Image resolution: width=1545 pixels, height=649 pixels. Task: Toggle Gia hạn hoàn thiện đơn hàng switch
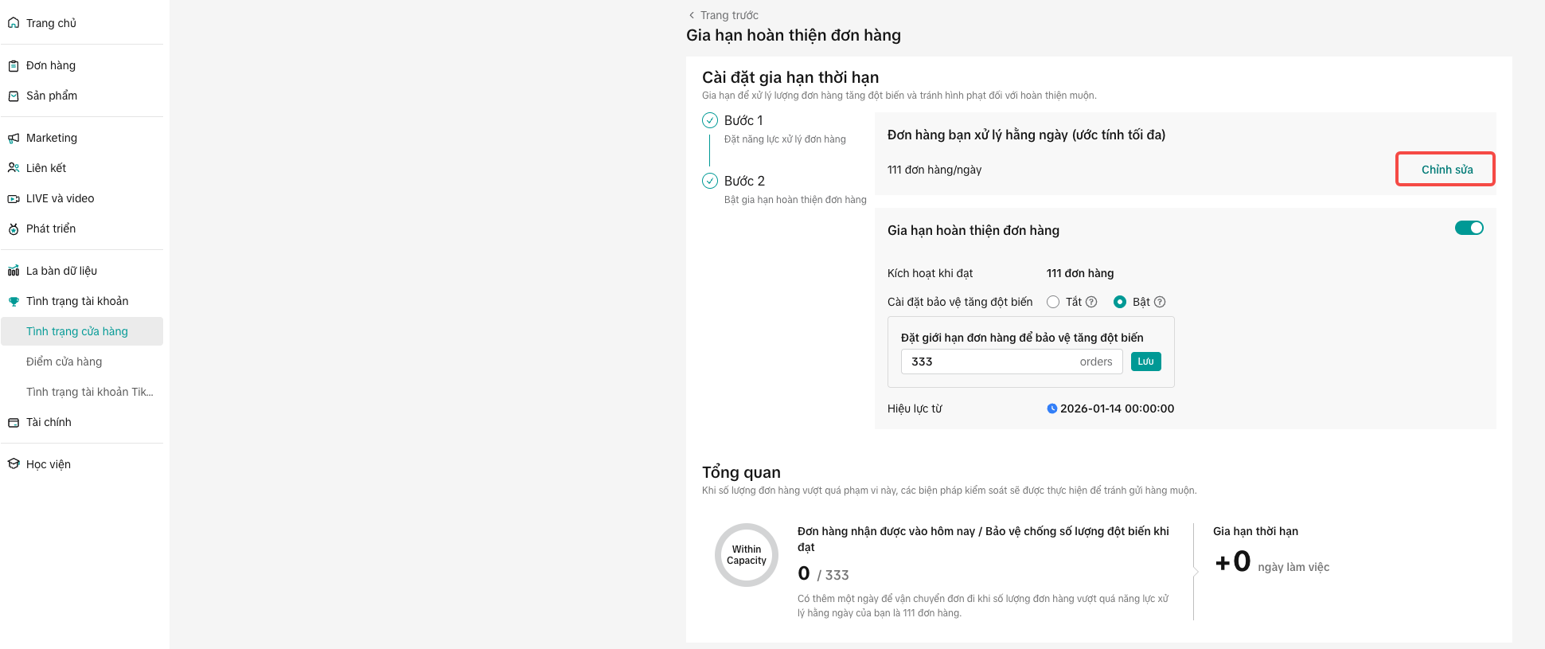point(1469,229)
